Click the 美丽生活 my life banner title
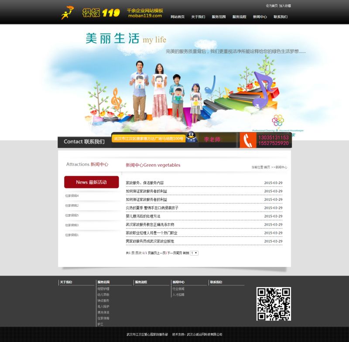The width and height of the screenshot is (349, 342). pos(126,39)
